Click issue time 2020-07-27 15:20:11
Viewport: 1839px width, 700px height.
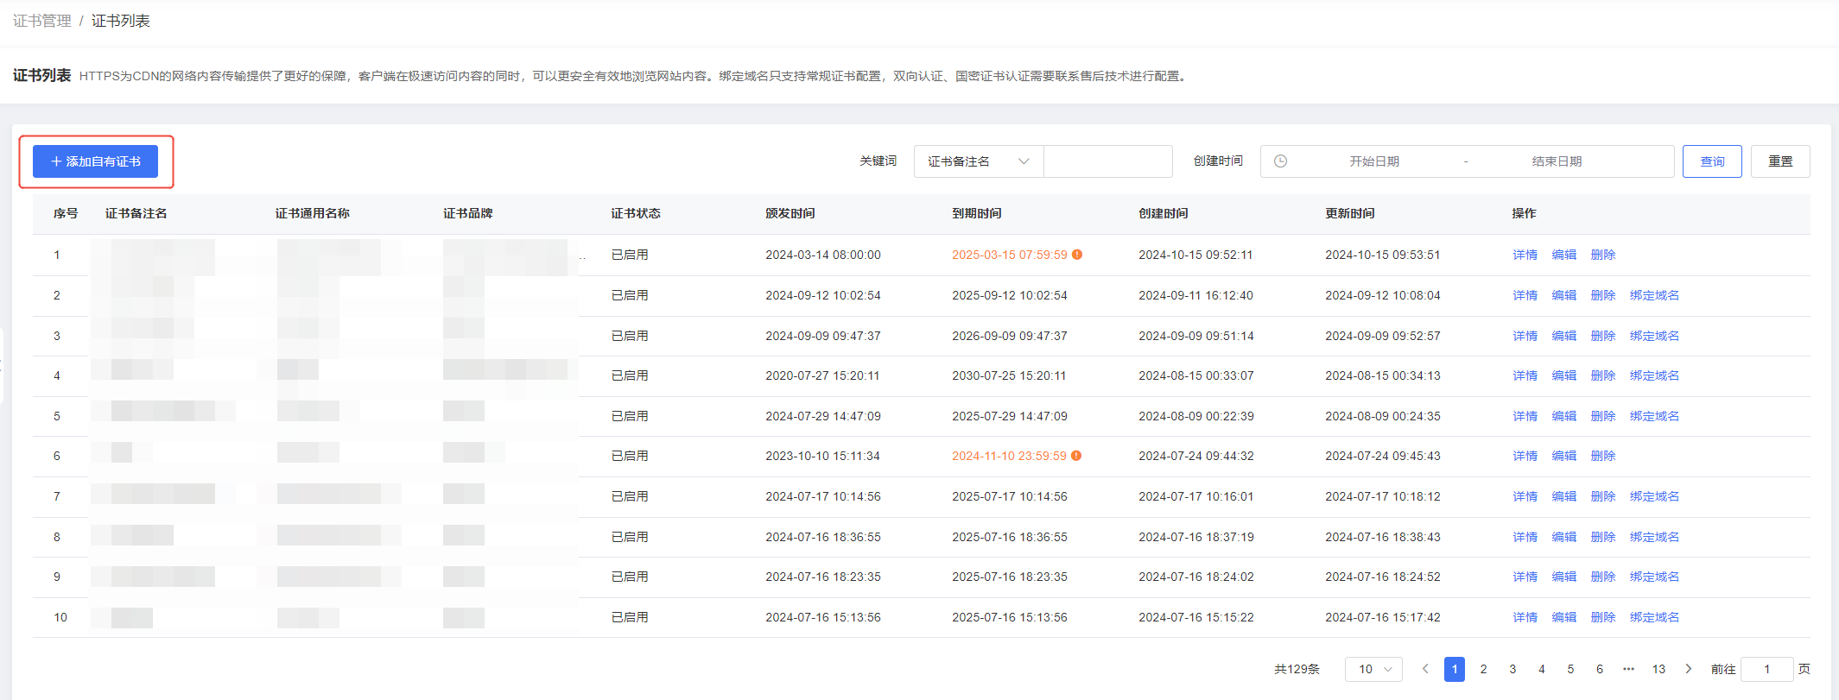pyautogui.click(x=822, y=375)
